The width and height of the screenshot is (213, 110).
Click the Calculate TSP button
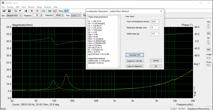134,55
